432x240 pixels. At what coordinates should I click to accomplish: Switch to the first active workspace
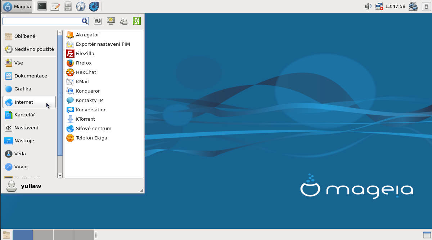23,235
